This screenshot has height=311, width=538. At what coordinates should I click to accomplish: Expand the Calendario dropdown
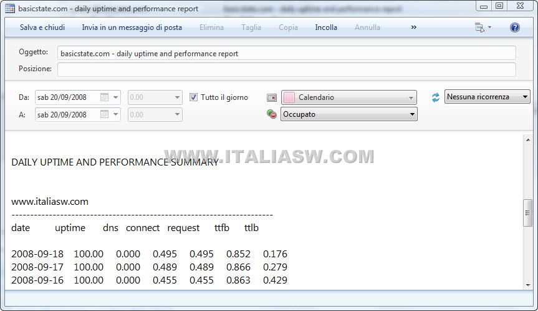[x=411, y=98]
